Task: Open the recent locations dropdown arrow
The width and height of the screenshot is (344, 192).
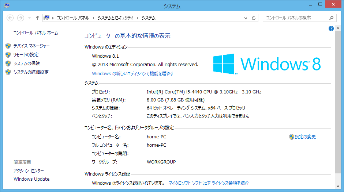Action: [x=29, y=18]
